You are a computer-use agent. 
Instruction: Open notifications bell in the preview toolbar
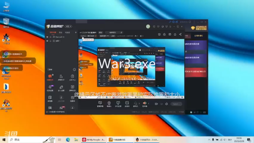pos(175,34)
